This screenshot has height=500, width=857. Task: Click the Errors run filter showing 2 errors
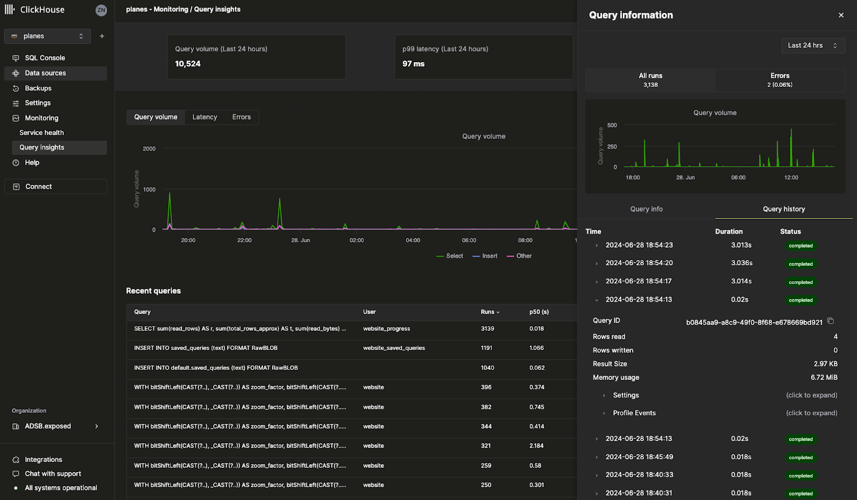click(x=780, y=80)
